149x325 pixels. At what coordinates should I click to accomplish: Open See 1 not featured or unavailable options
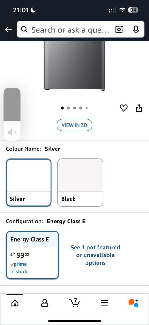tap(95, 255)
